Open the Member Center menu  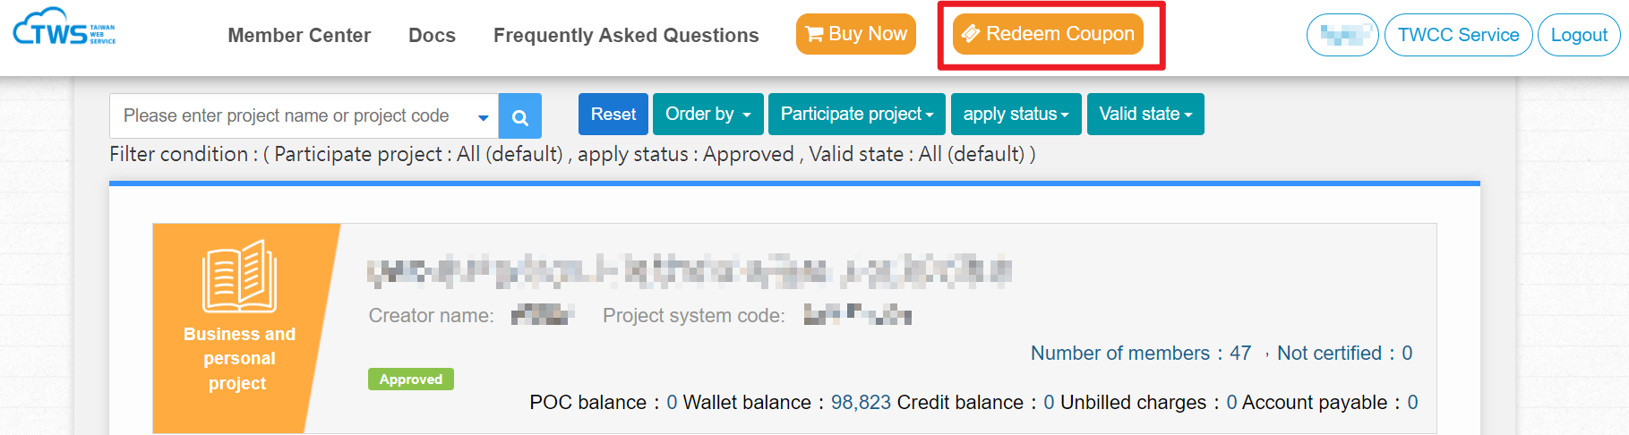pos(299,35)
